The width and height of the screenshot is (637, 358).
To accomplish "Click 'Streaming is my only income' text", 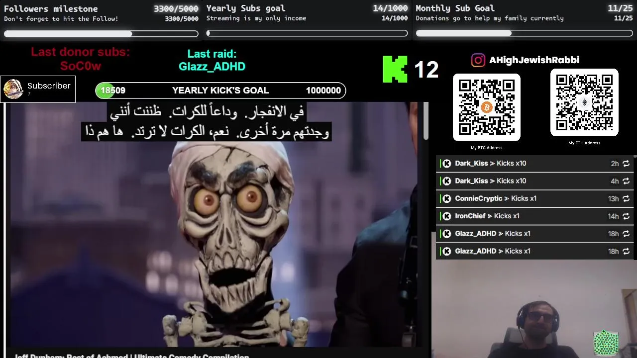I will 256,18.
